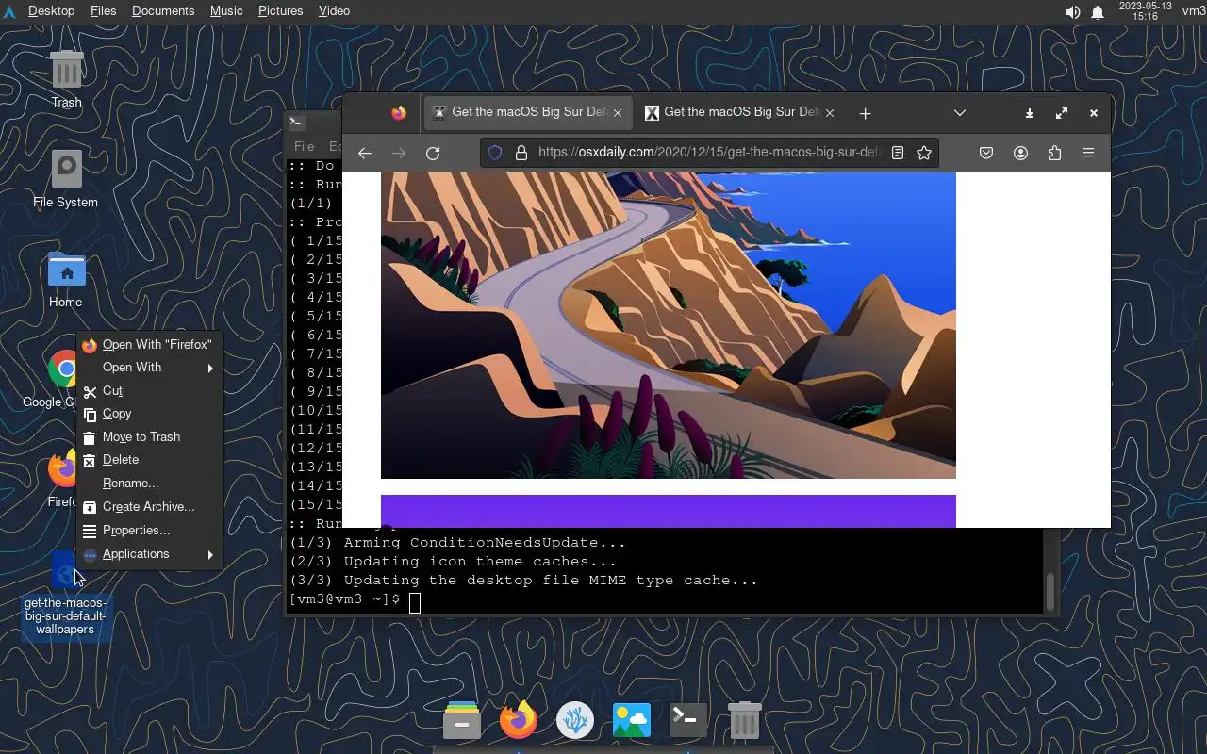Click the browser forward arrow

399,153
